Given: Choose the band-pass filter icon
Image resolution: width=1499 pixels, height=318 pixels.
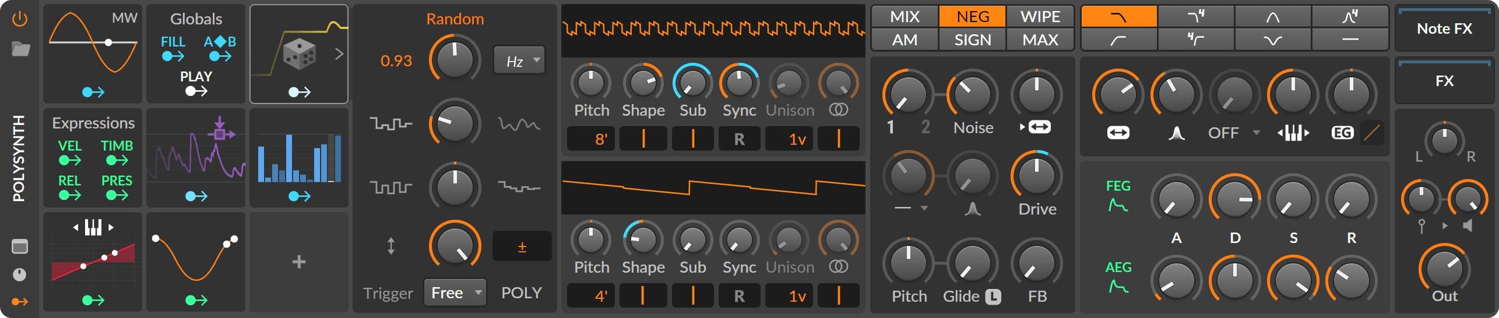Looking at the screenshot, I should click(1273, 17).
